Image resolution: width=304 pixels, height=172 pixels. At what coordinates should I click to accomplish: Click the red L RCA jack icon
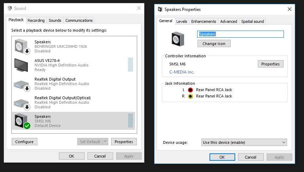point(190,90)
